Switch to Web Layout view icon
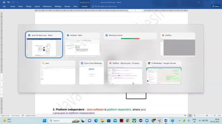222x124 pixels. coord(195,116)
